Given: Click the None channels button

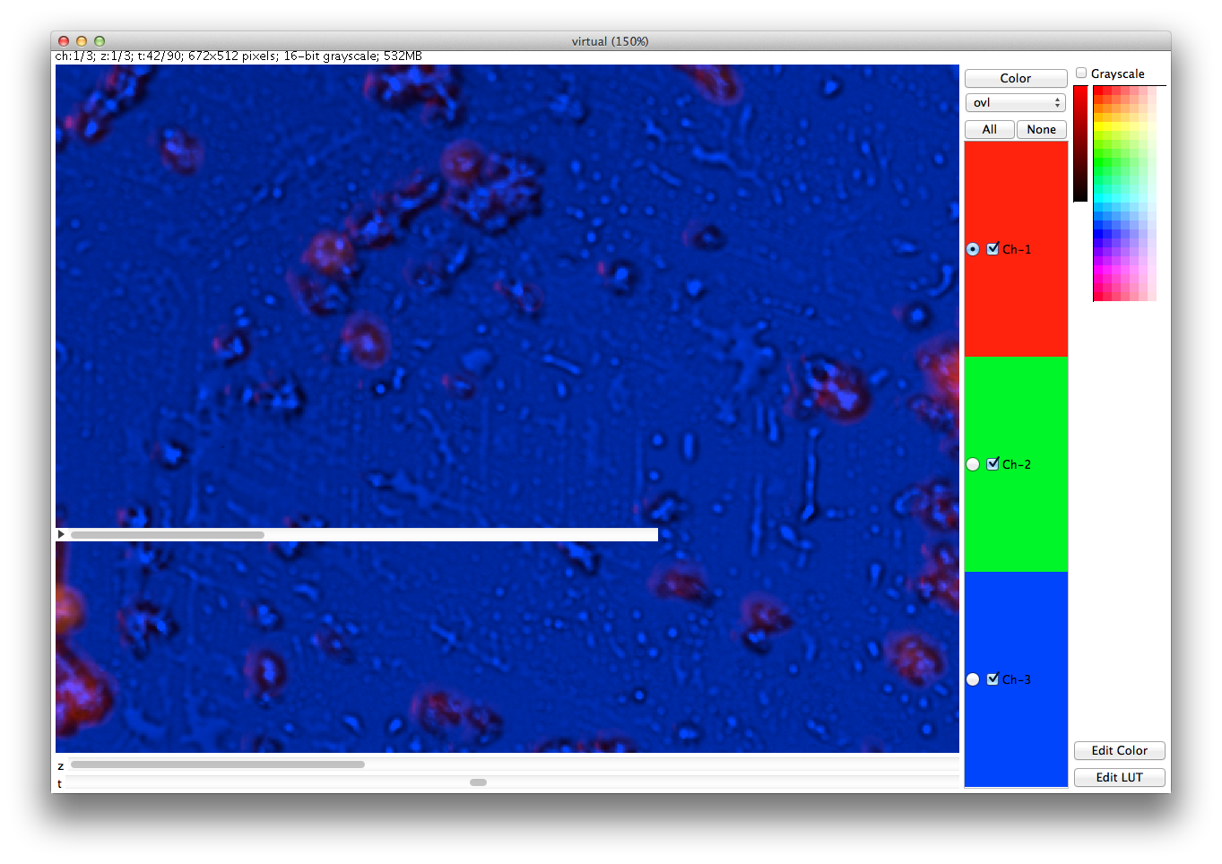Looking at the screenshot, I should pyautogui.click(x=1041, y=129).
